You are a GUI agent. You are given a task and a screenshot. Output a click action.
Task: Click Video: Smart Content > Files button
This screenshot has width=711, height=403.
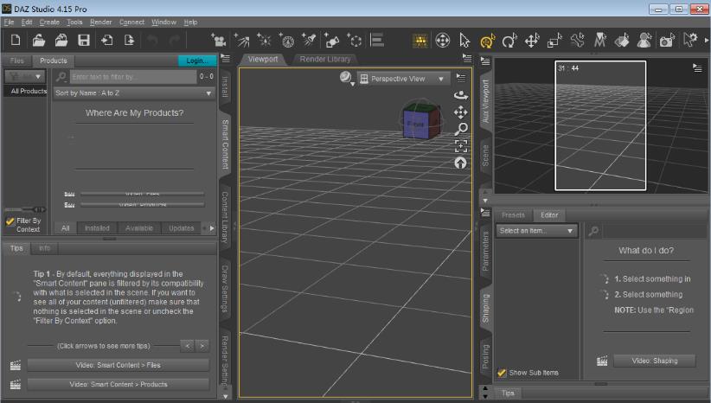point(118,365)
